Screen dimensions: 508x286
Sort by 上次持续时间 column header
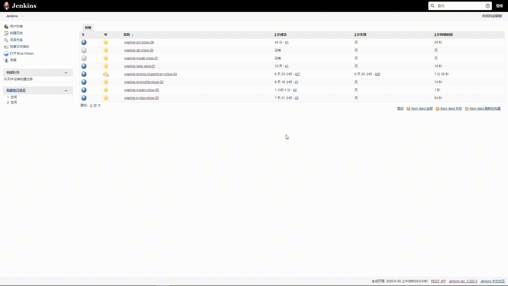pyautogui.click(x=443, y=35)
